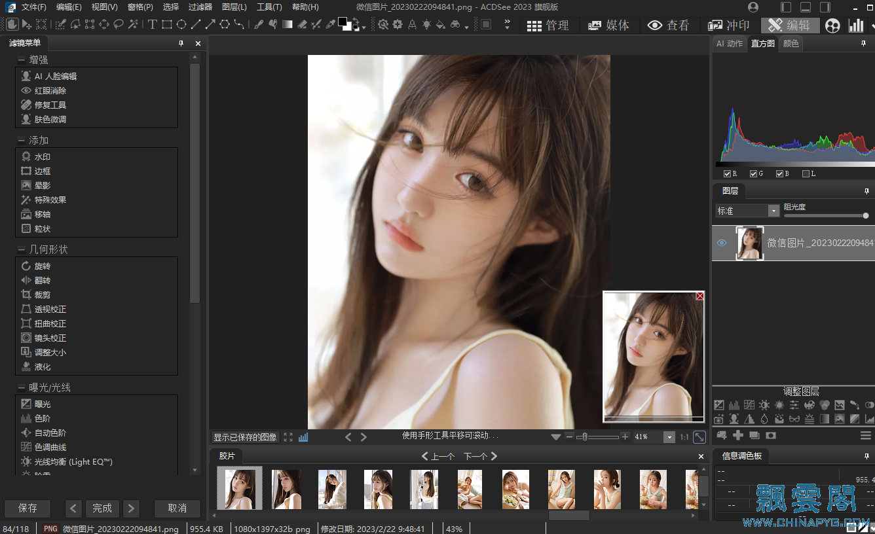Swap foreground and background colors
The image size is (875, 534).
[x=357, y=21]
